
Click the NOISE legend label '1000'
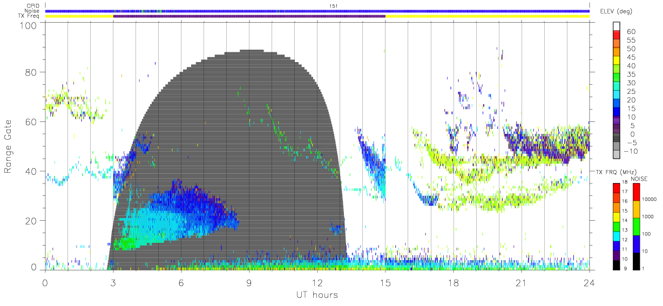(647, 216)
